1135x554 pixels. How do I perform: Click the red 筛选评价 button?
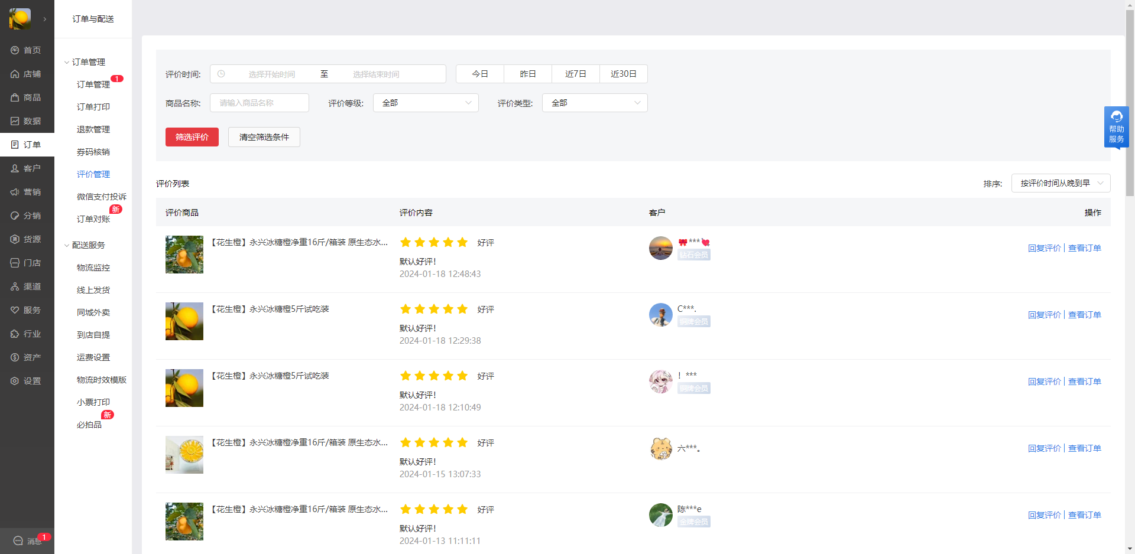coord(192,137)
